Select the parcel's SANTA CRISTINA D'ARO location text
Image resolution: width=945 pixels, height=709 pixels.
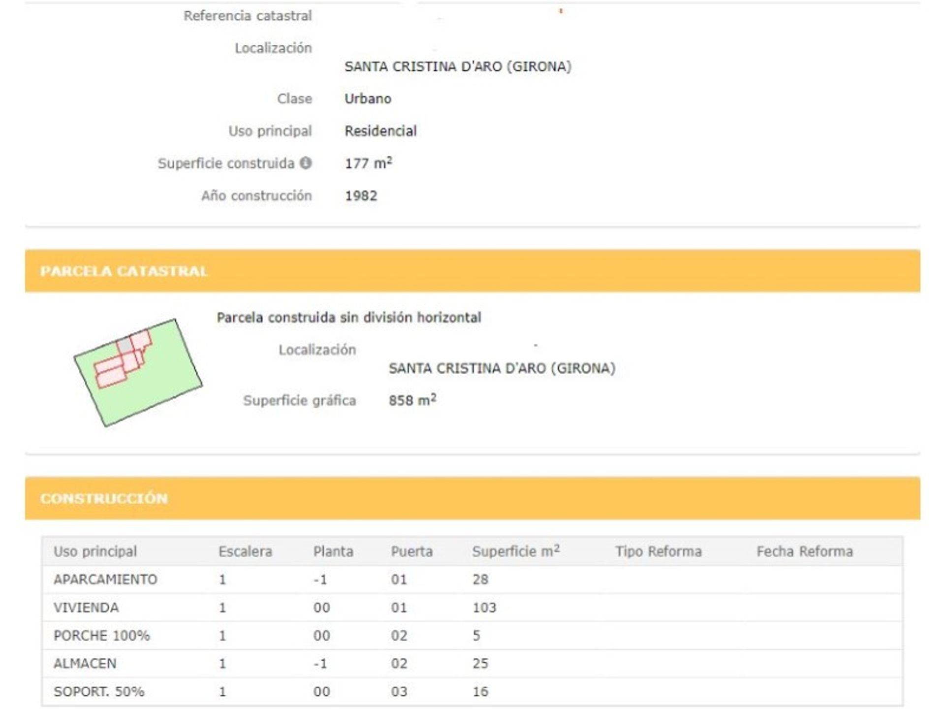coord(502,368)
